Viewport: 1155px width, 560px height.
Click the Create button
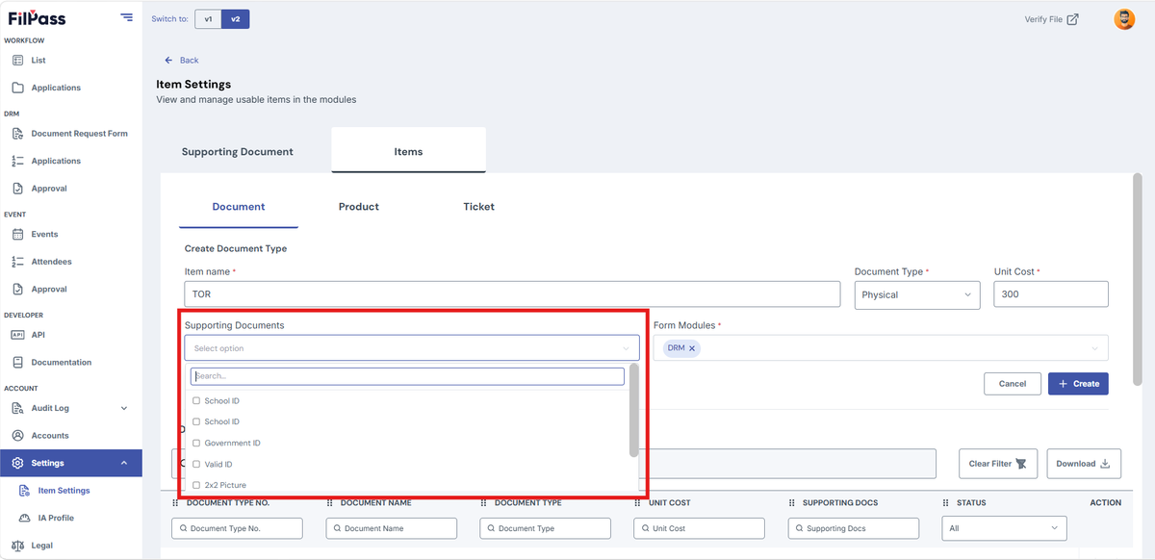click(1078, 384)
